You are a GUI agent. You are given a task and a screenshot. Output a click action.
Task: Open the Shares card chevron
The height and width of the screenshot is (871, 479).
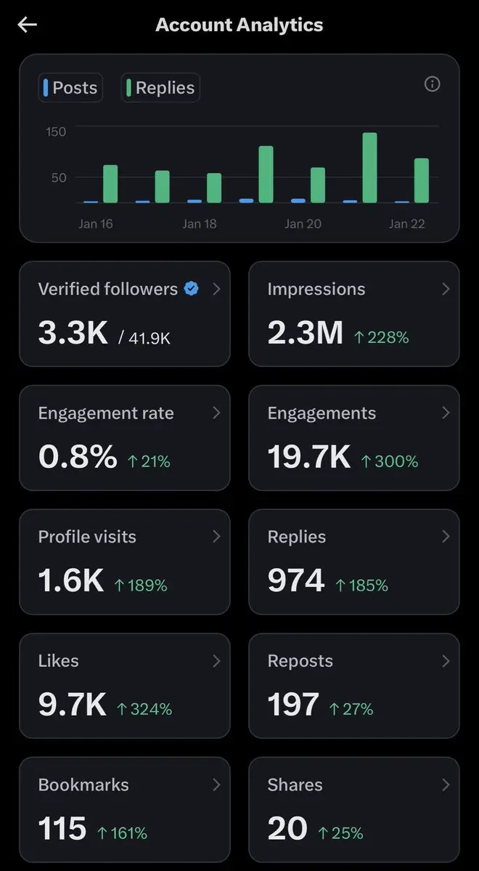pyautogui.click(x=445, y=785)
